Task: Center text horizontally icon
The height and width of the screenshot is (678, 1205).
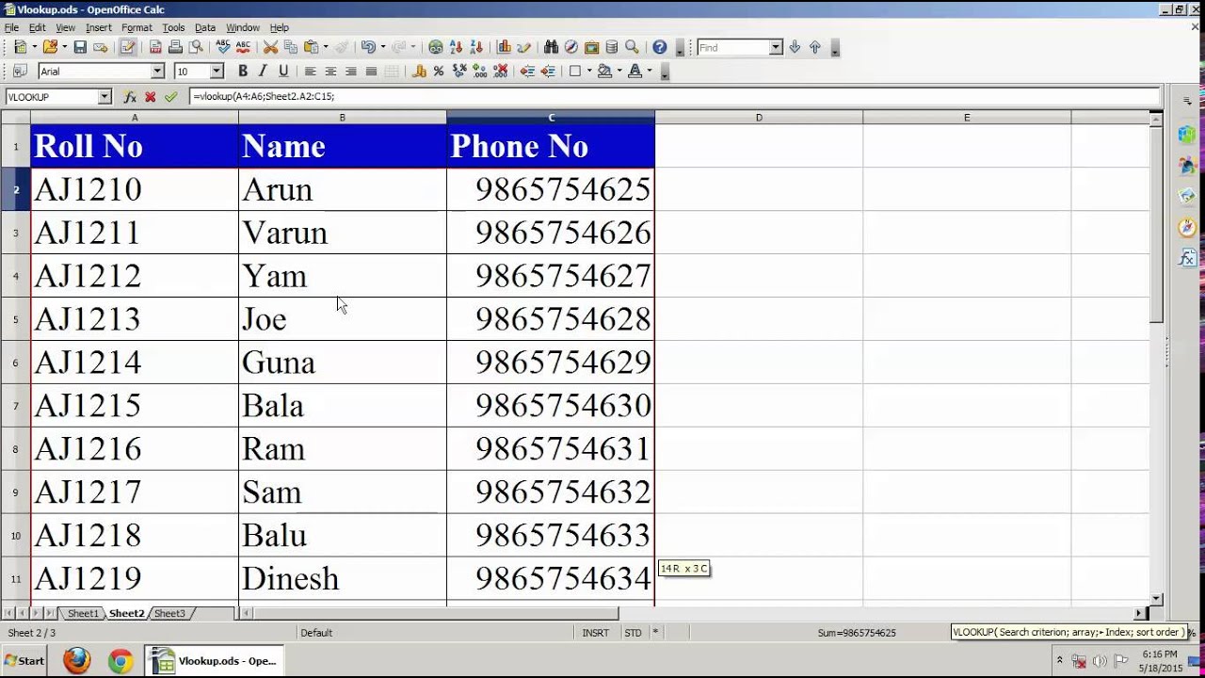Action: (x=330, y=71)
